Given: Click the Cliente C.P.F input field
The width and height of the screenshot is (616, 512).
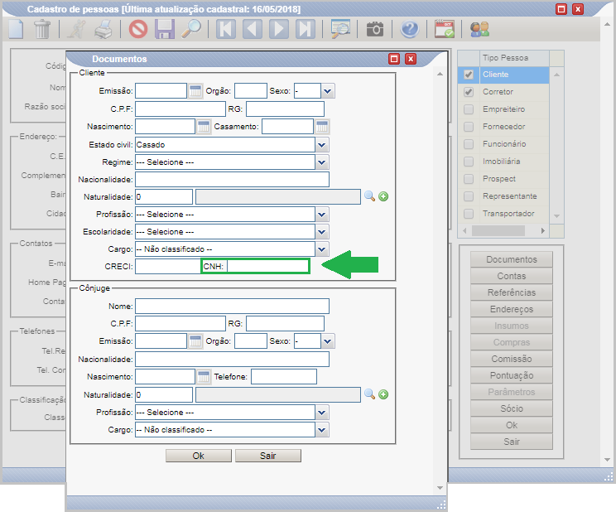Looking at the screenshot, I should point(180,109).
